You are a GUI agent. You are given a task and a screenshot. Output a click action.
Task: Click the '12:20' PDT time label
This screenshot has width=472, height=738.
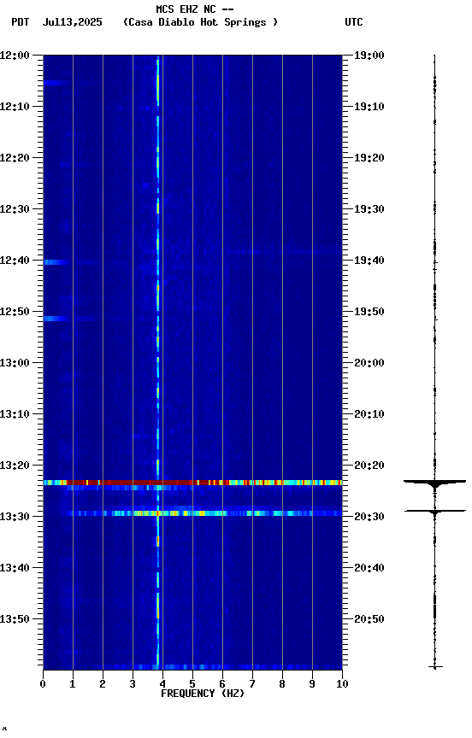pyautogui.click(x=15, y=158)
